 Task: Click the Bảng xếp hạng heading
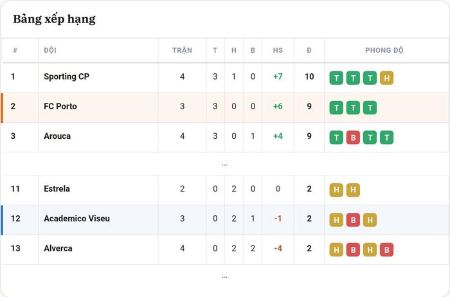[54, 19]
